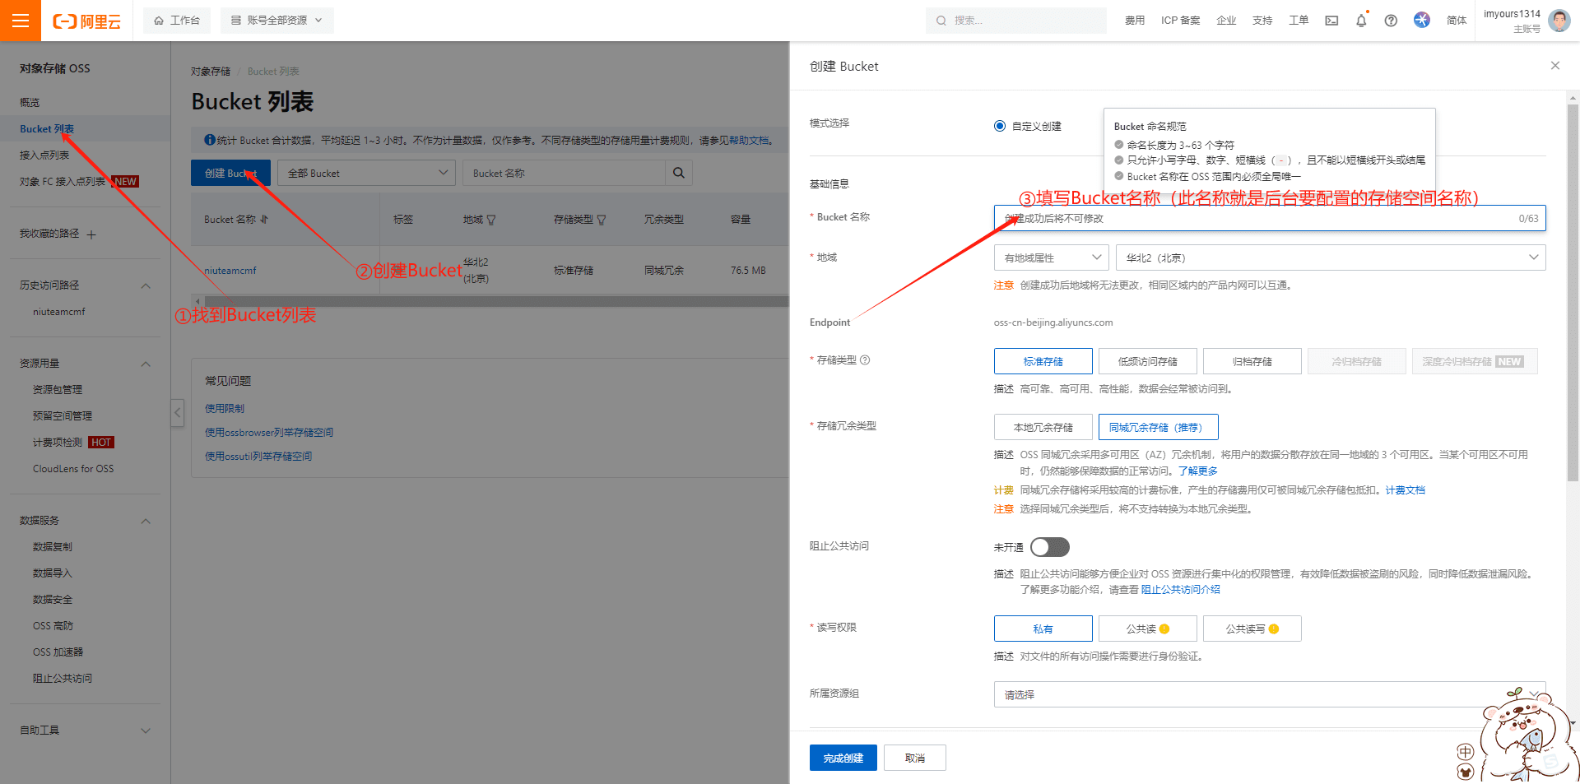Viewport: 1580px width, 784px height.
Task: Click the user avatar in top-right
Action: pyautogui.click(x=1559, y=21)
